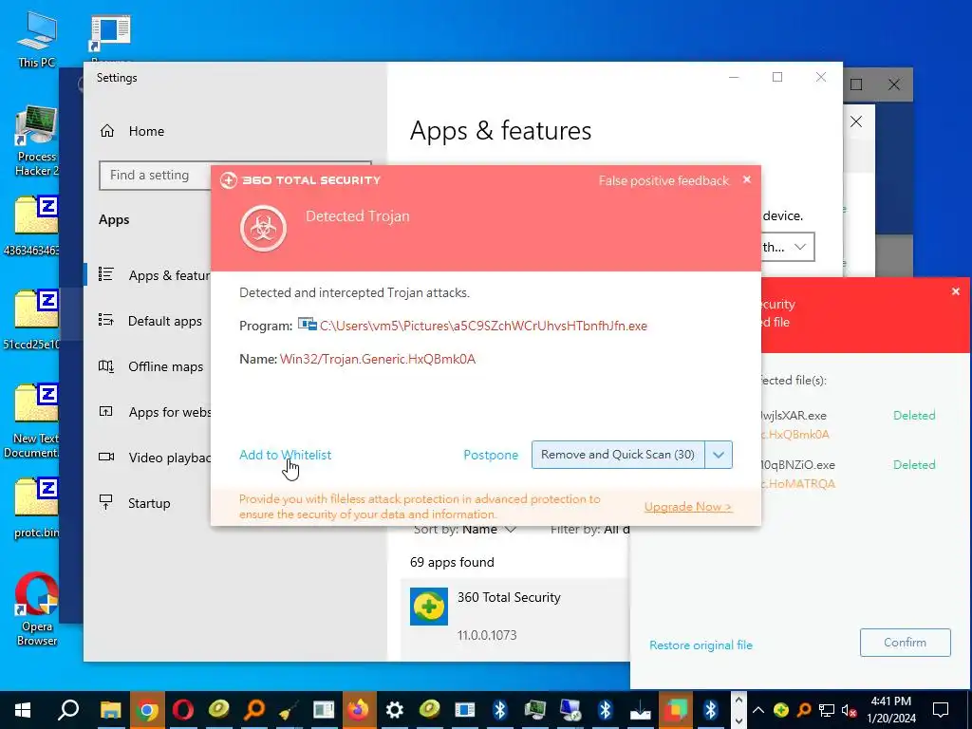The height and width of the screenshot is (729, 972).
Task: Minimize the Settings window
Action: click(x=734, y=77)
